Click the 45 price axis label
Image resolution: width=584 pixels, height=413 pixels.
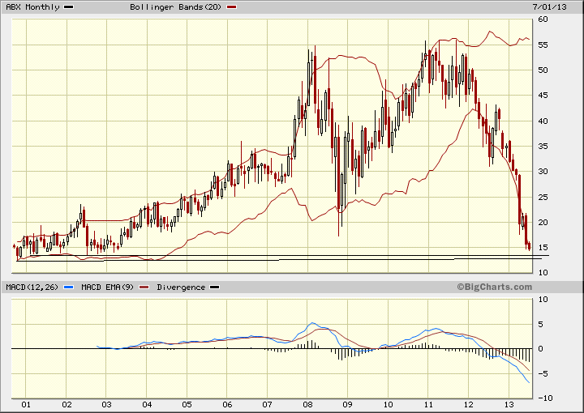(543, 96)
